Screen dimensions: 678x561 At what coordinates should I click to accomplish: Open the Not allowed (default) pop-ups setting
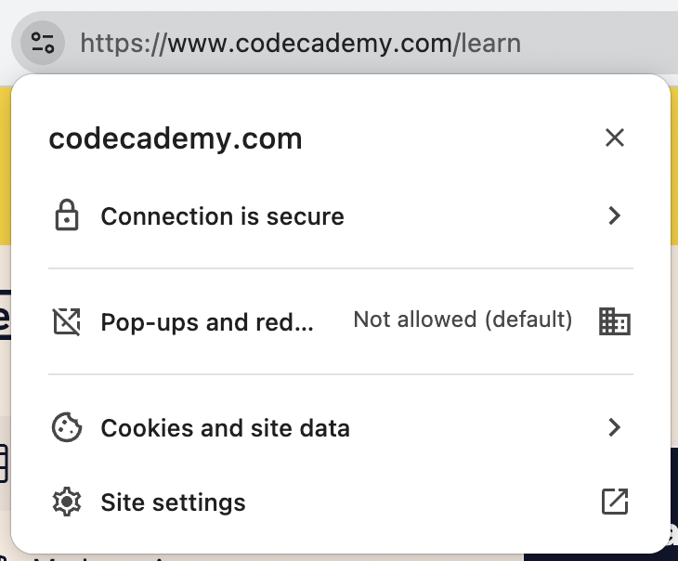click(463, 320)
